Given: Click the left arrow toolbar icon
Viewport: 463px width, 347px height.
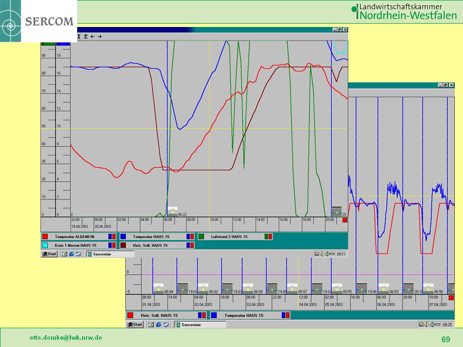Looking at the screenshot, I should (93, 36).
